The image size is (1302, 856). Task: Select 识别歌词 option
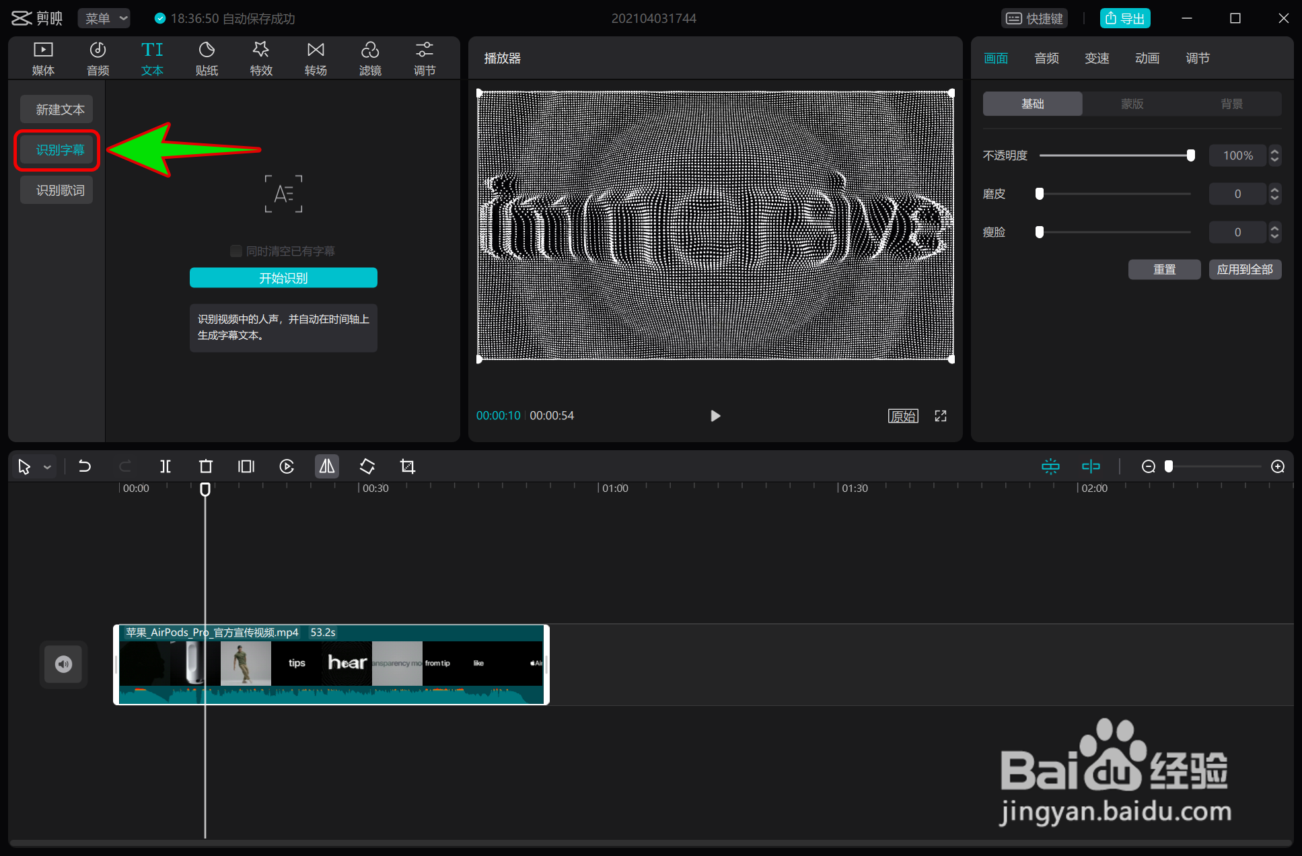(57, 190)
